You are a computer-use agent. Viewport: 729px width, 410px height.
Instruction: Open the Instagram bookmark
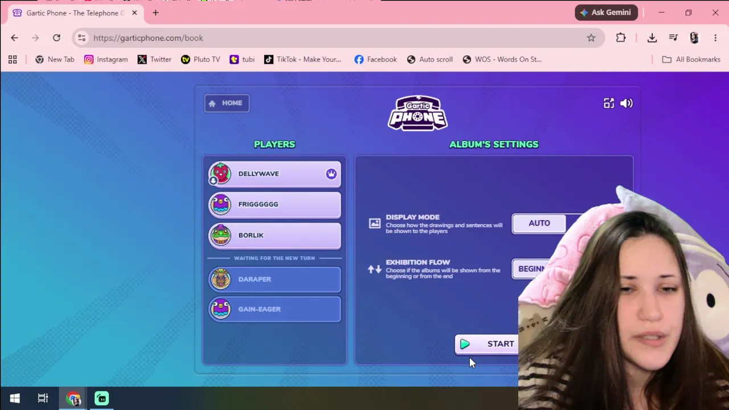pyautogui.click(x=106, y=59)
